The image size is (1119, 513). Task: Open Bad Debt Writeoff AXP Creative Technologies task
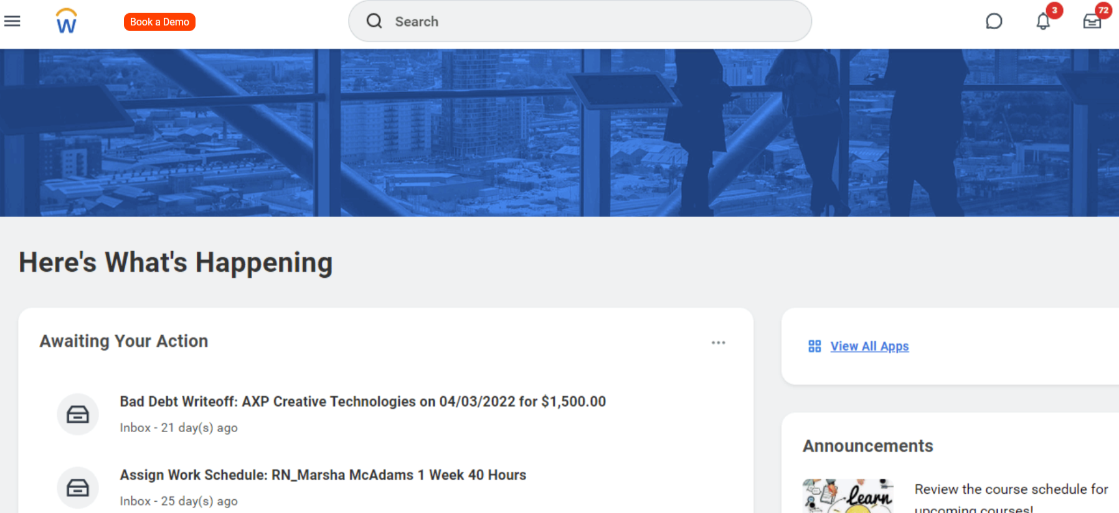click(362, 402)
